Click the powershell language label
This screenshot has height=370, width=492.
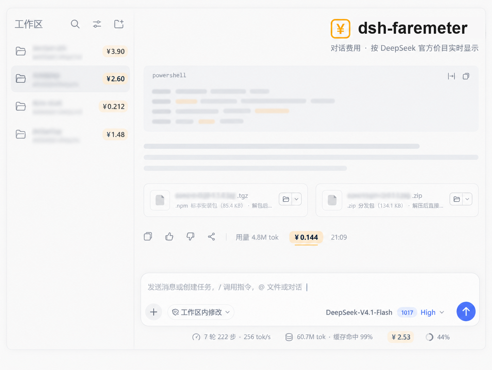169,75
